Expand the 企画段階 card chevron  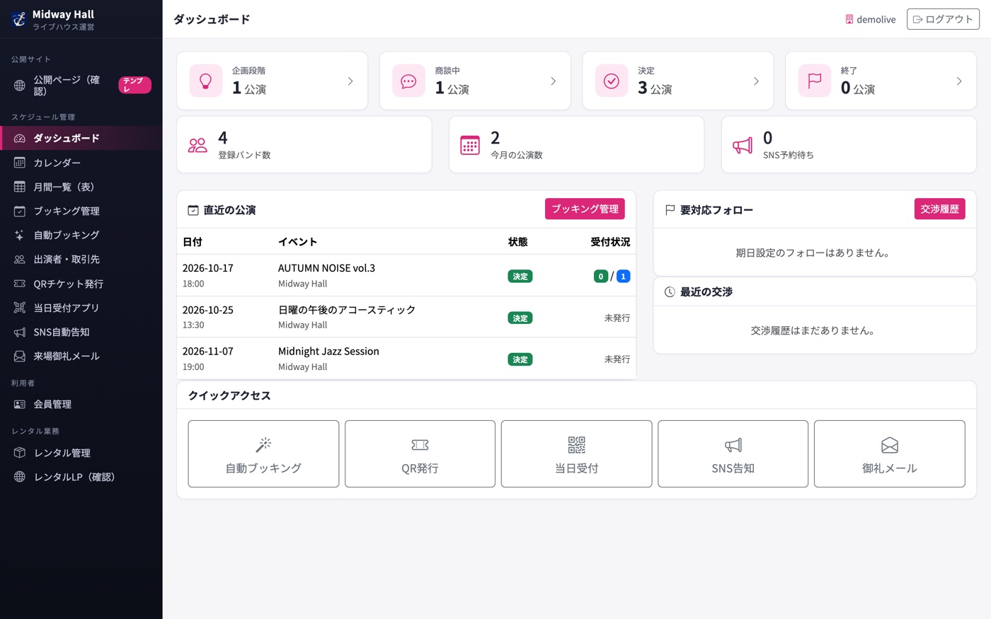click(350, 81)
